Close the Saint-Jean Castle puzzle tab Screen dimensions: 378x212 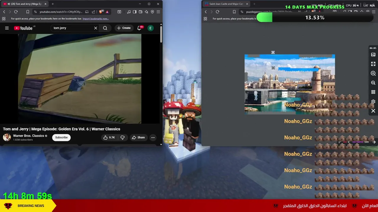coord(247,4)
